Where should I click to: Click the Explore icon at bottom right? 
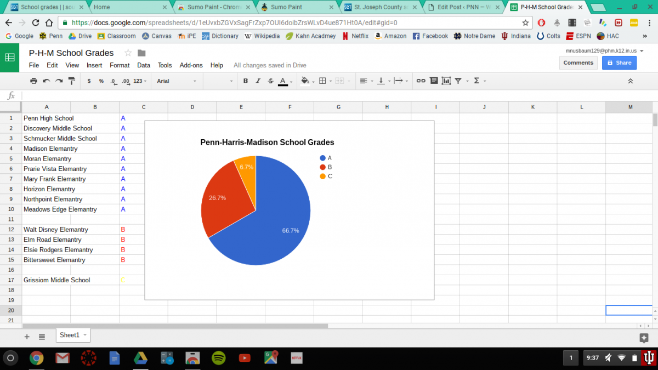(644, 338)
